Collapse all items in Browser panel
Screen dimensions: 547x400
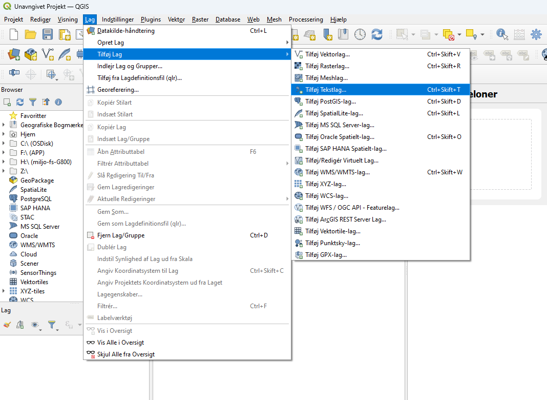click(46, 102)
